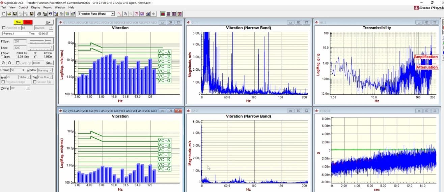Screen dimensions: 444x192
Task: Print using the printer toolbar icon
Action: (x=39, y=14)
